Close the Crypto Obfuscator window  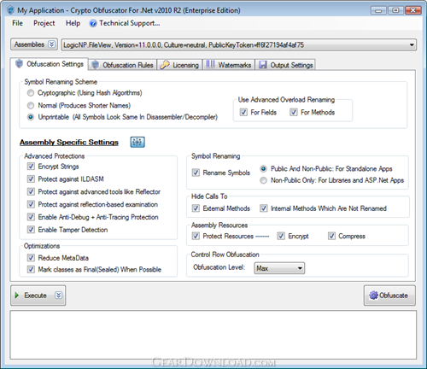pos(413,10)
